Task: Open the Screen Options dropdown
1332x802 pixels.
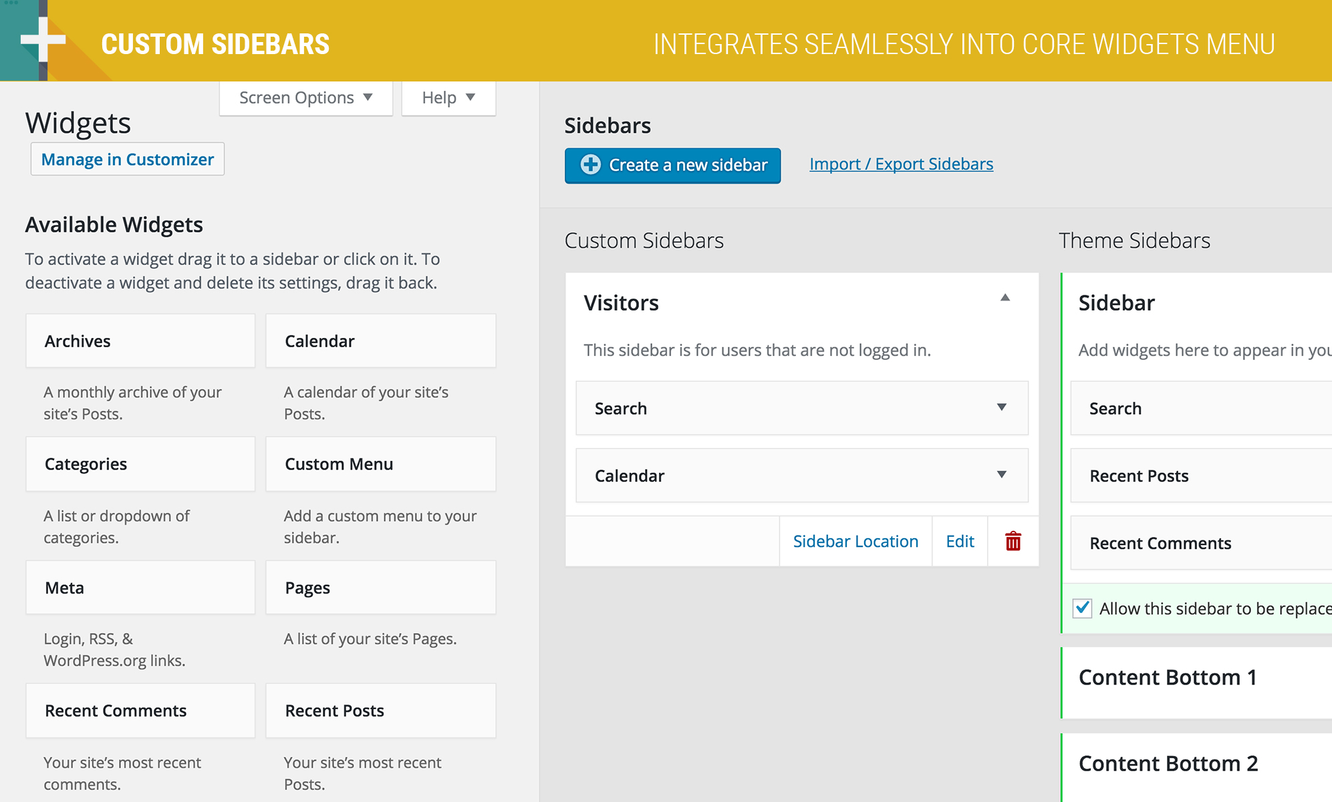Action: pos(305,98)
